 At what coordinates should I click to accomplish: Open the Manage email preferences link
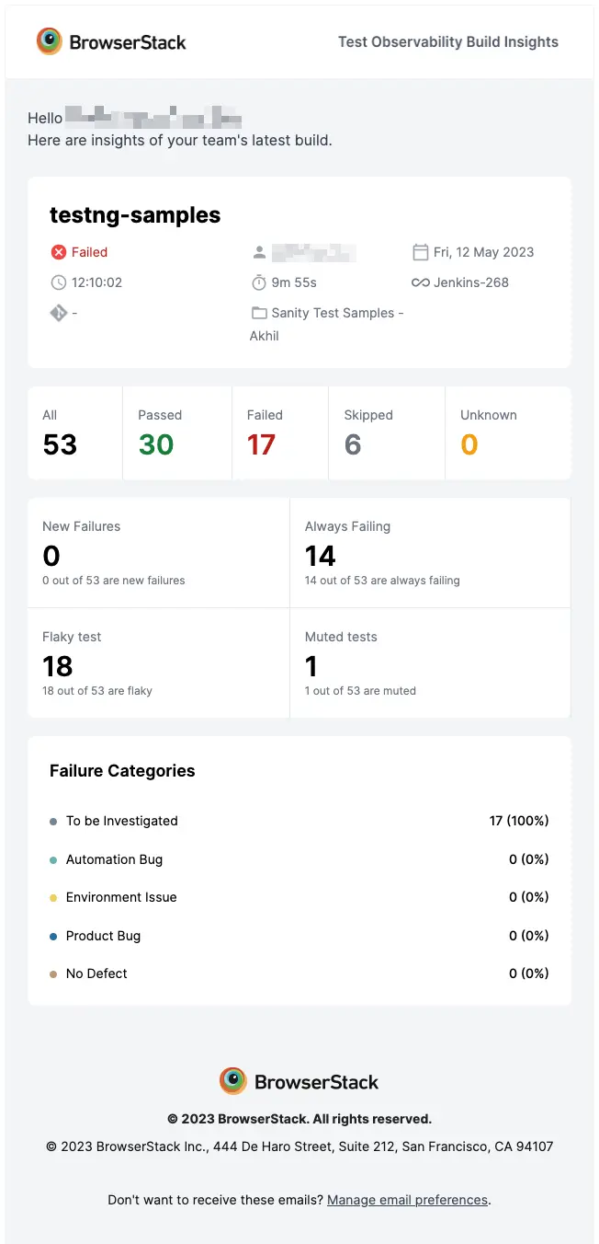click(x=407, y=1200)
